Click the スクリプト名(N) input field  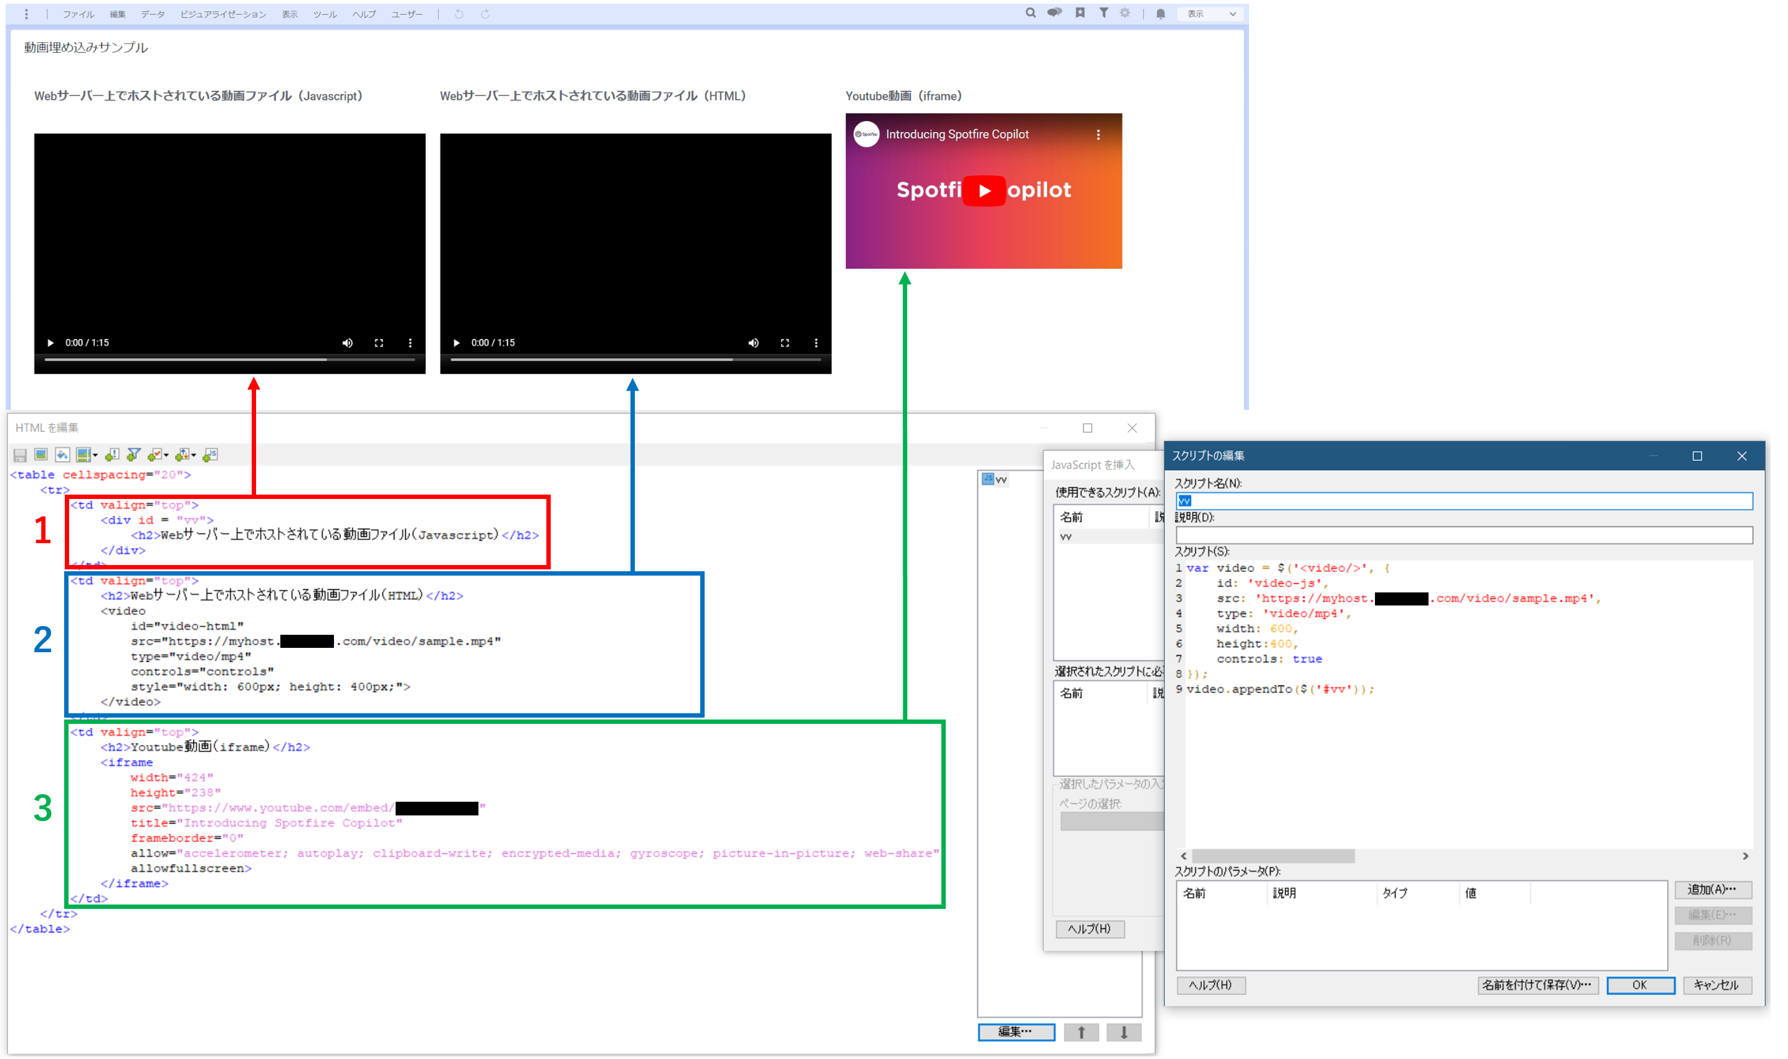(1463, 501)
